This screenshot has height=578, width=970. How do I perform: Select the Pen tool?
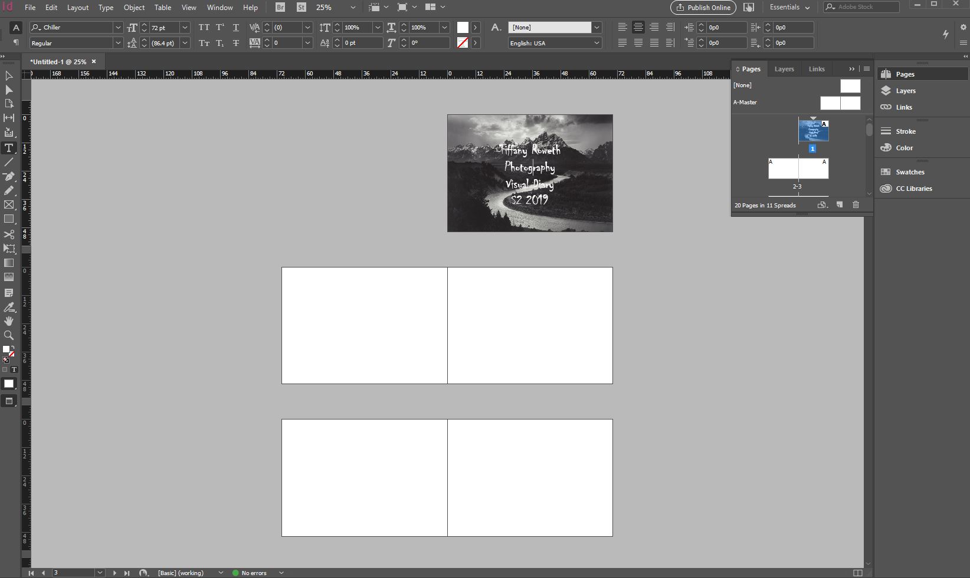tap(9, 176)
